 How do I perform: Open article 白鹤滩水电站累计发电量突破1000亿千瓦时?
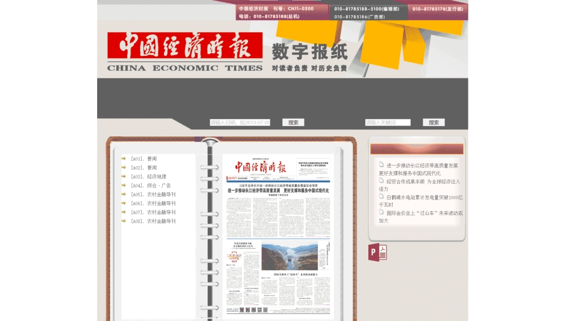point(420,201)
